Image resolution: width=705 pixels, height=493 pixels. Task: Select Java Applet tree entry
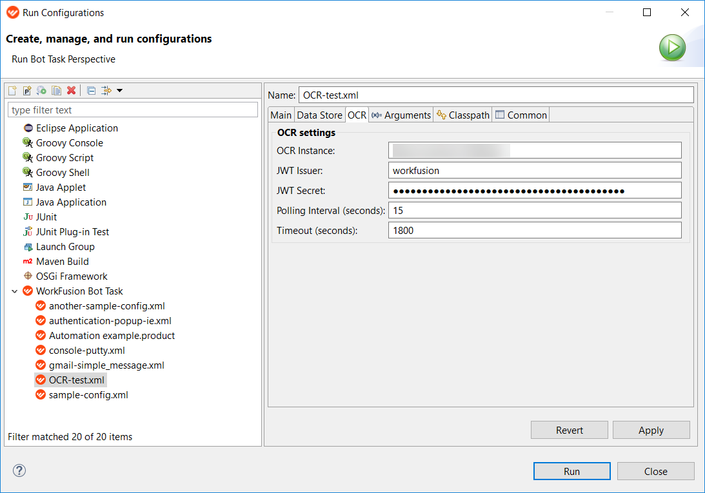coord(61,188)
